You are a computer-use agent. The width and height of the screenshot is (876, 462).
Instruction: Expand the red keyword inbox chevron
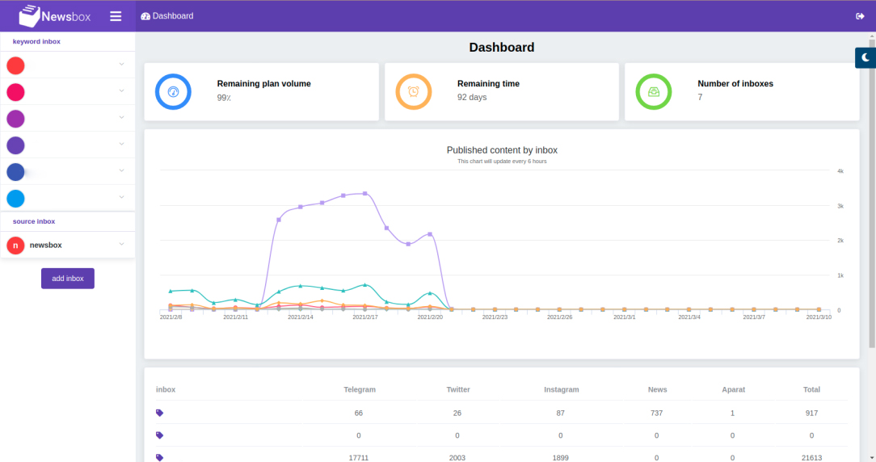(x=121, y=65)
